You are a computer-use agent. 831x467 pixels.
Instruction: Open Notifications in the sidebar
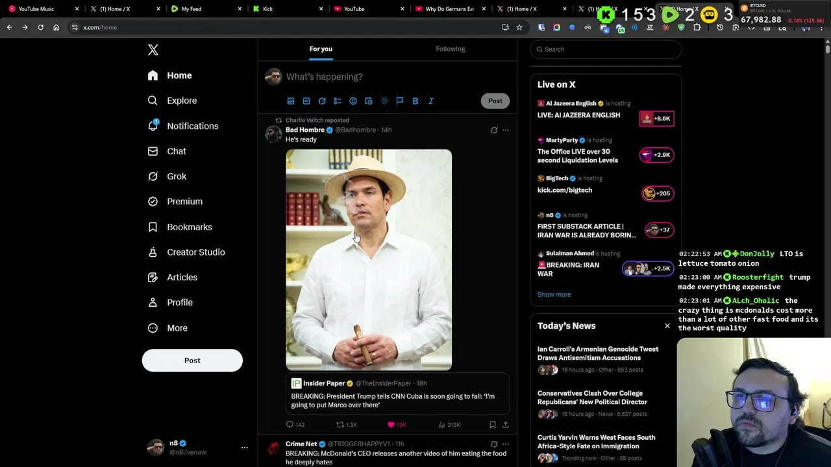183,126
